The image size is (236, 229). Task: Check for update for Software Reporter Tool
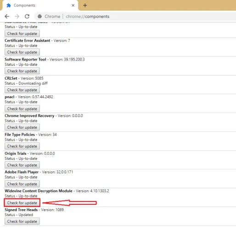tap(22, 71)
